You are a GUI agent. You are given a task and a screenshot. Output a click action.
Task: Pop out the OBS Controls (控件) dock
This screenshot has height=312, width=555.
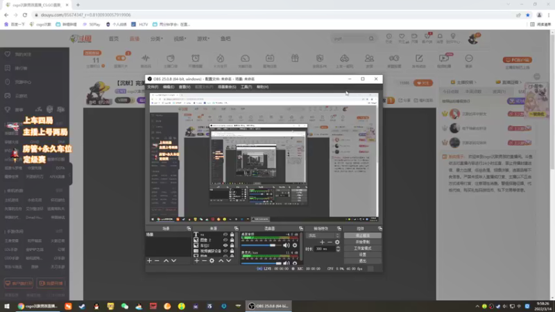click(379, 229)
